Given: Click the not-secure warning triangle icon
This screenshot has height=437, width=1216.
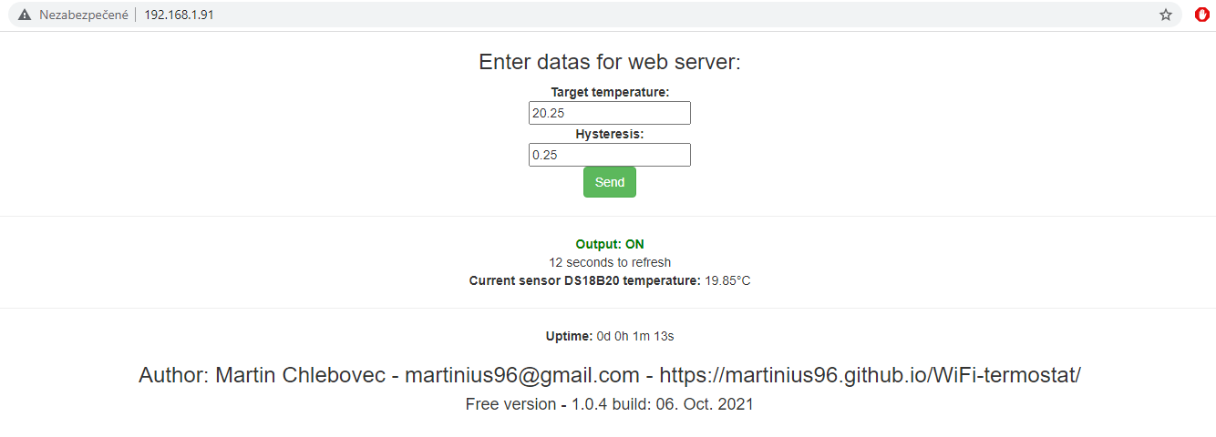Looking at the screenshot, I should [x=25, y=15].
